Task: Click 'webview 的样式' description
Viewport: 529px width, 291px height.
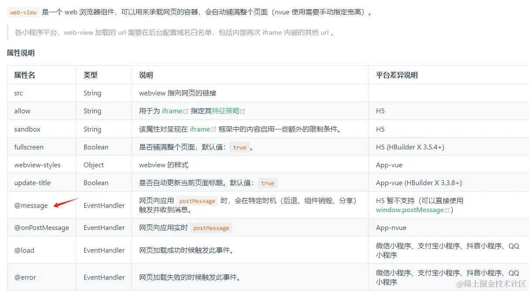Action: pyautogui.click(x=164, y=165)
